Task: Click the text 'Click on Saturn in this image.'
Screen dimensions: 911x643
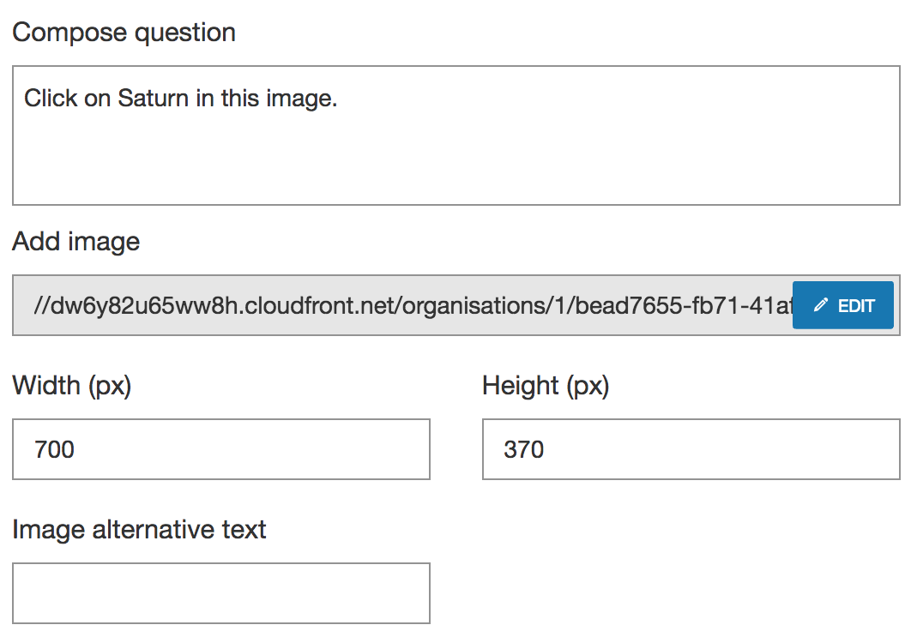Action: pos(180,98)
